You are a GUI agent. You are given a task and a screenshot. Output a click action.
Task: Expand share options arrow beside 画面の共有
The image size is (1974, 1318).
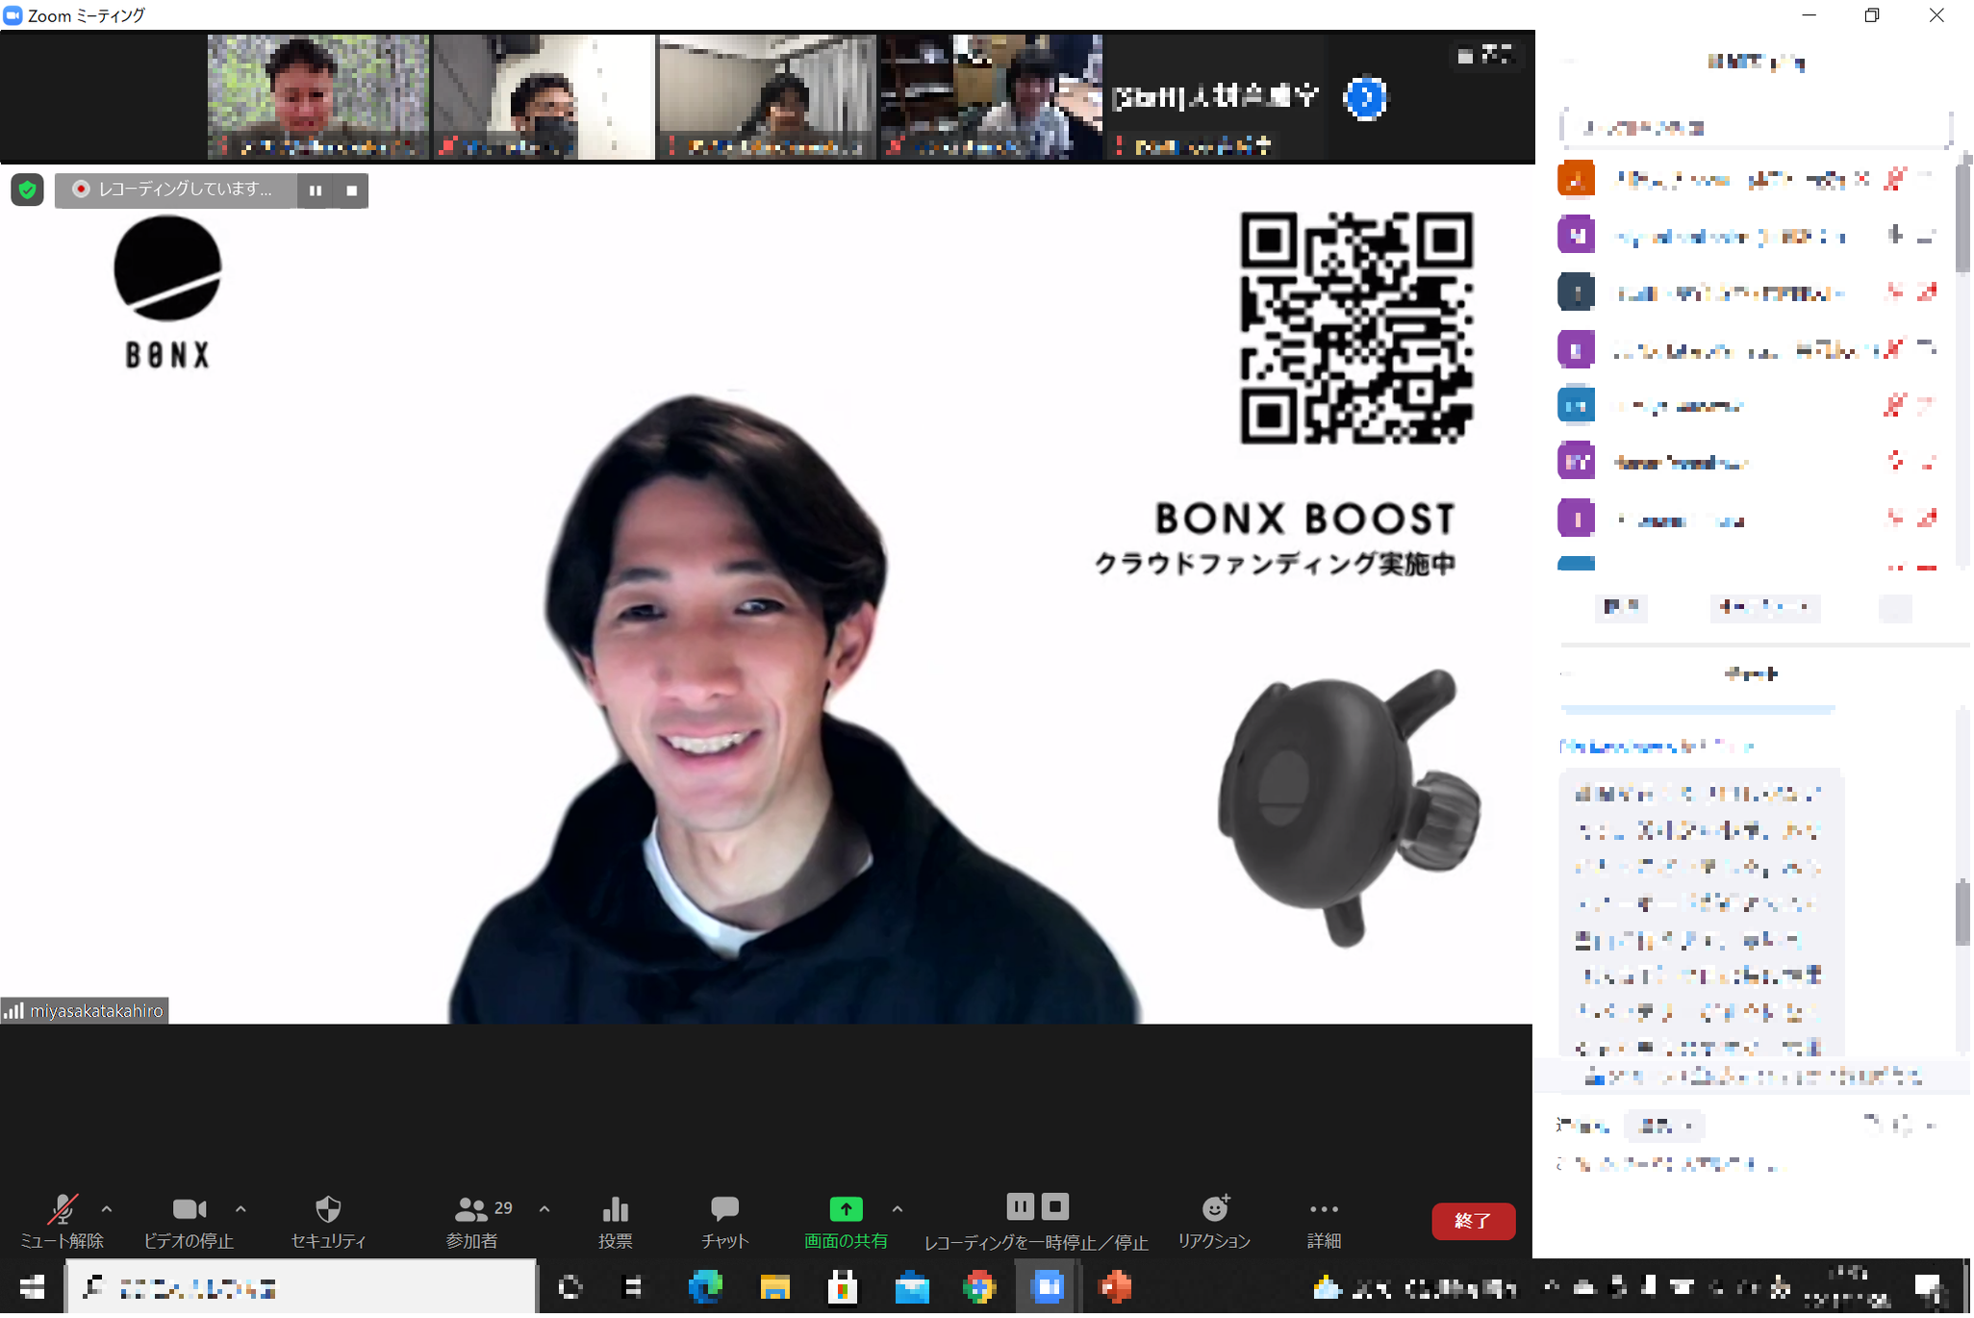pos(897,1209)
